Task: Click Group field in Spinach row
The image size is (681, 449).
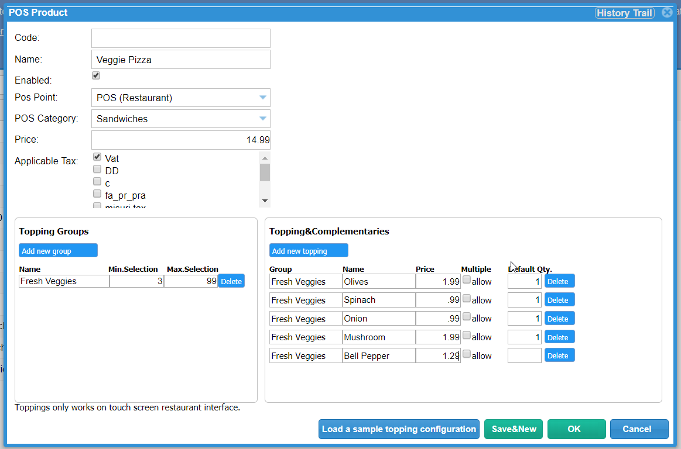Action: click(x=306, y=300)
